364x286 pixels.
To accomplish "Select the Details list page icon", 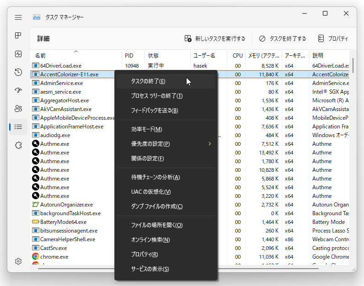I will click(18, 127).
